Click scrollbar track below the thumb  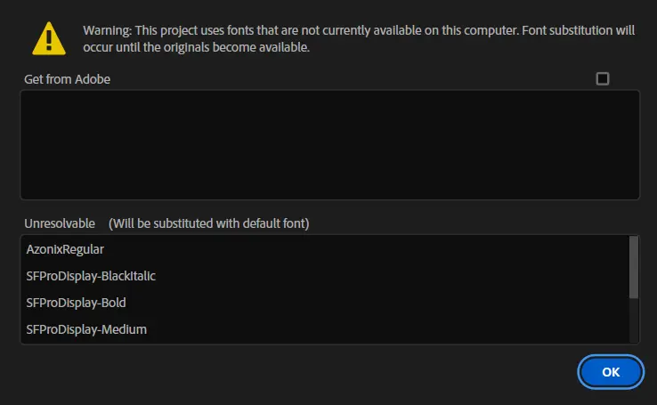tap(633, 320)
